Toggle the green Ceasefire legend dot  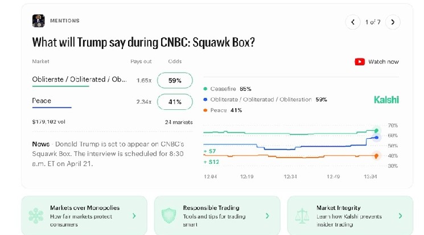tap(205, 89)
